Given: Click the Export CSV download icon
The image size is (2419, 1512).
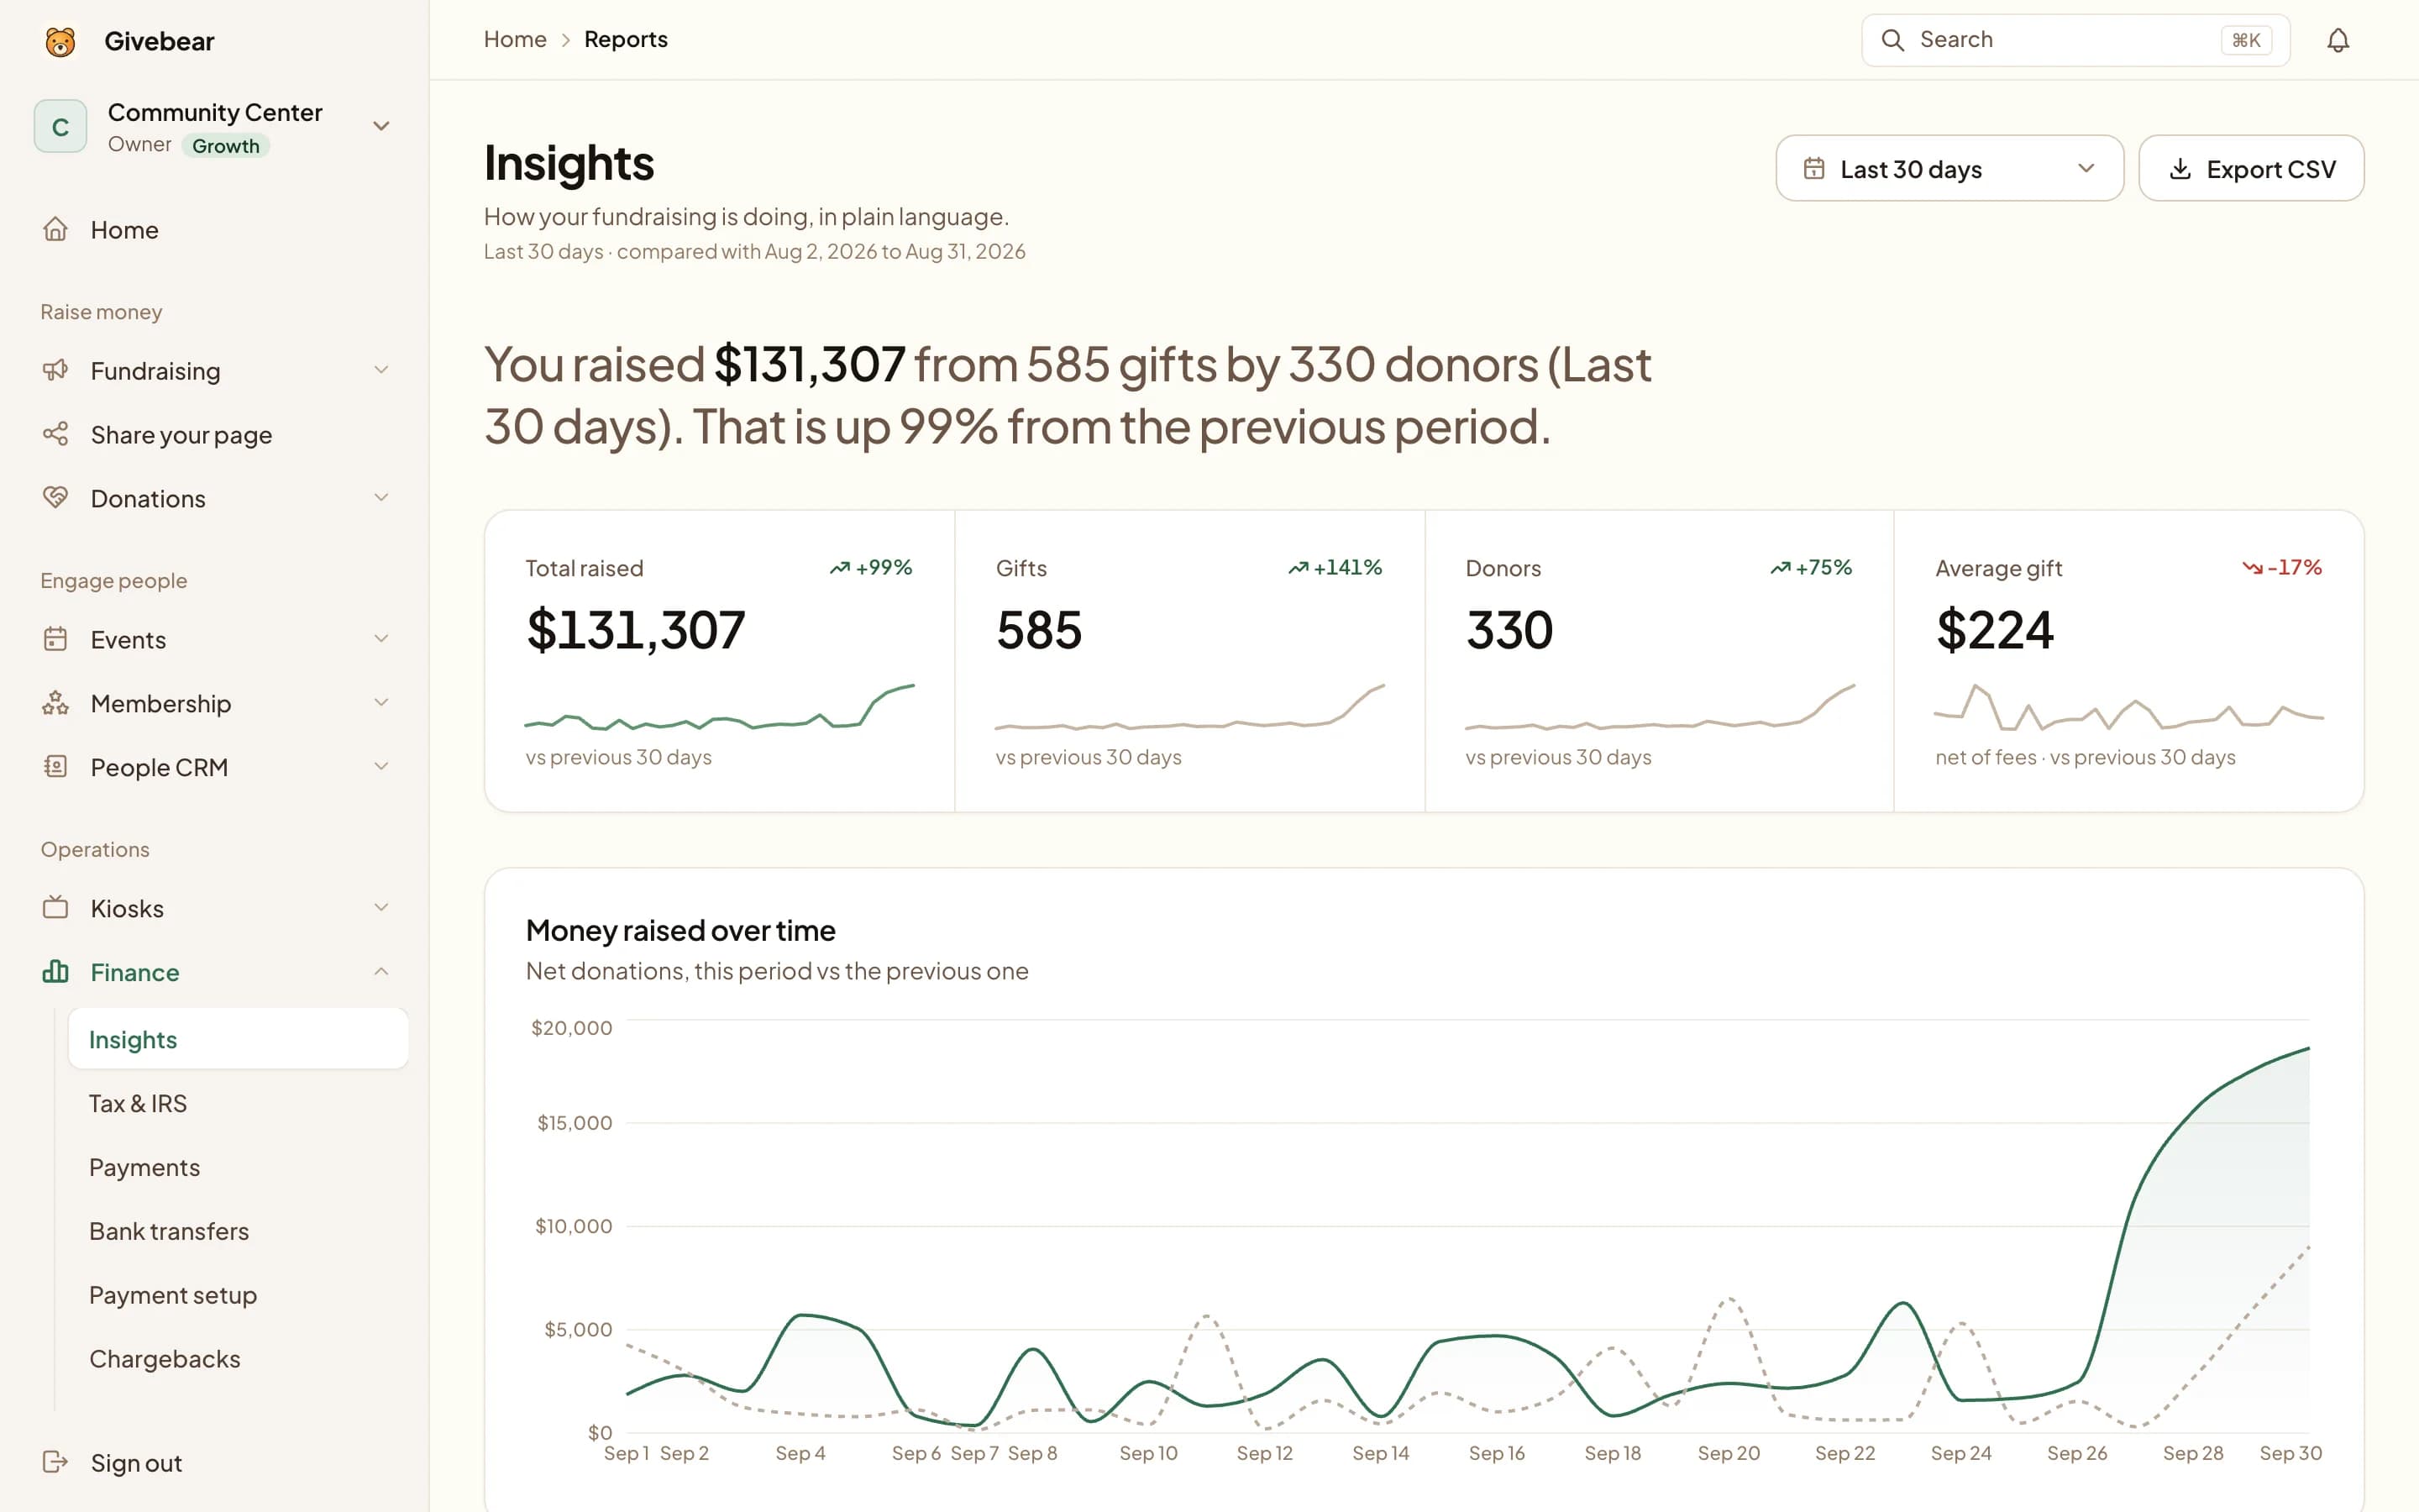Looking at the screenshot, I should [x=2180, y=169].
